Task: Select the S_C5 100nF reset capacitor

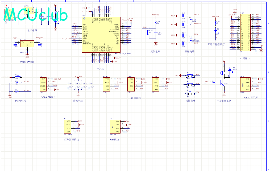Action: (156, 32)
